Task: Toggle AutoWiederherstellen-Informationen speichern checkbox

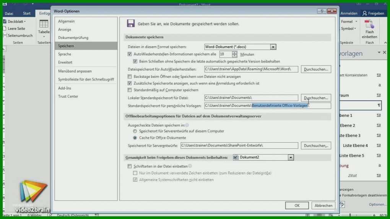Action: pyautogui.click(x=130, y=54)
